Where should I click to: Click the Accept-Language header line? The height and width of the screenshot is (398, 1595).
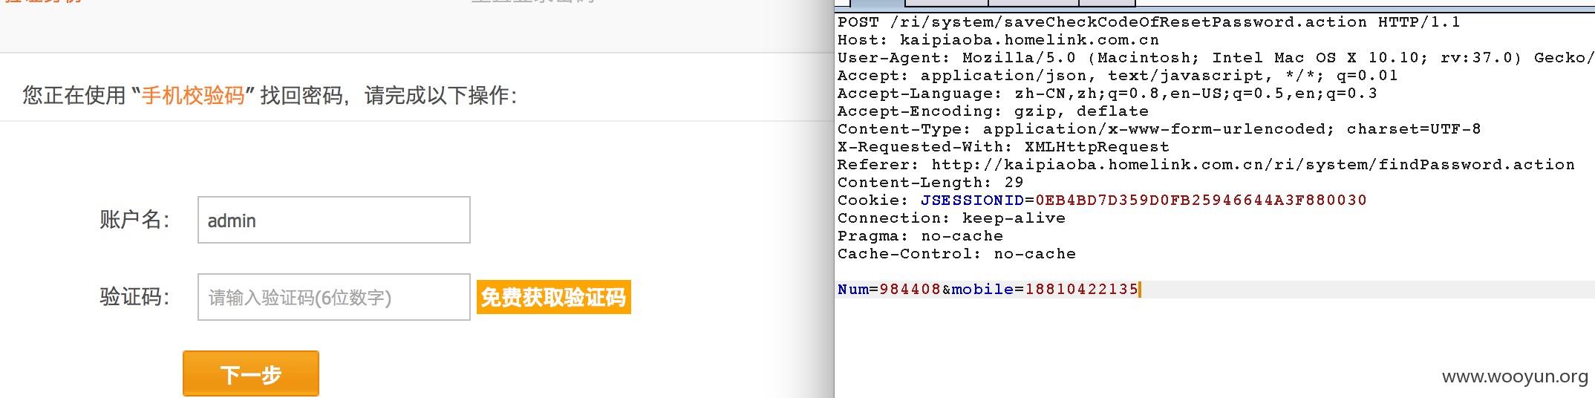(1107, 94)
